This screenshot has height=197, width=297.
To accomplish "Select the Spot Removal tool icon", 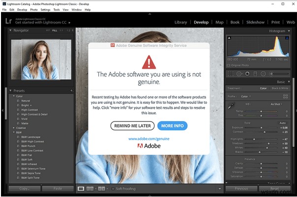I will tap(239, 74).
